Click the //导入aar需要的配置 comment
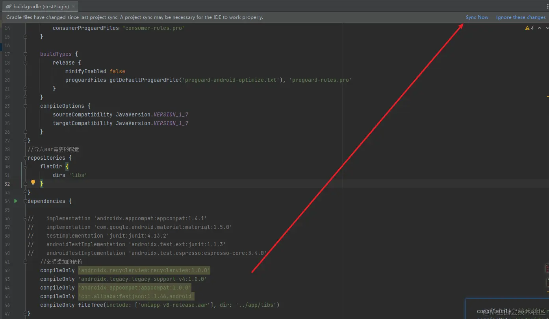The width and height of the screenshot is (549, 319). [53, 149]
